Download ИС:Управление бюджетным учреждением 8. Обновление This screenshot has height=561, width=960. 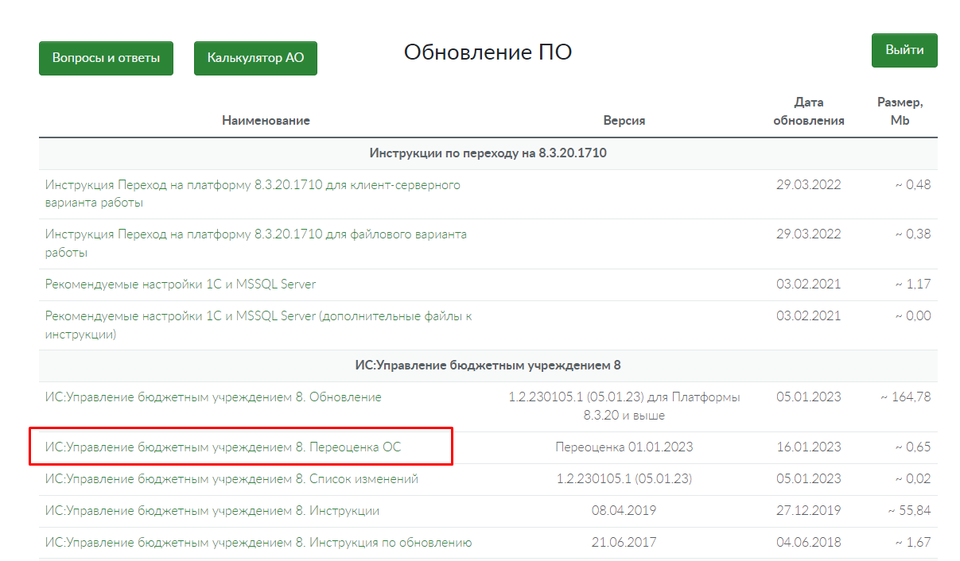(213, 397)
